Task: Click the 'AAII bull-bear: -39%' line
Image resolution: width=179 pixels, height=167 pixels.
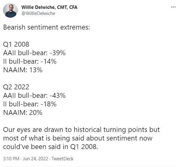Action: [34, 53]
